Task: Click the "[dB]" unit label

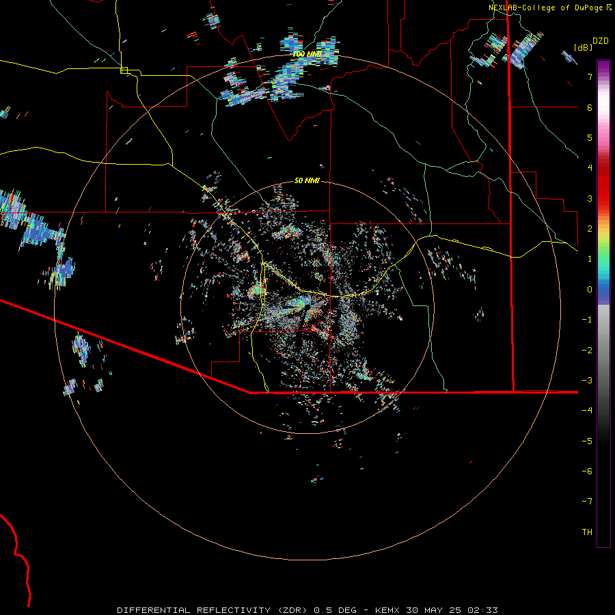Action: pyautogui.click(x=584, y=47)
